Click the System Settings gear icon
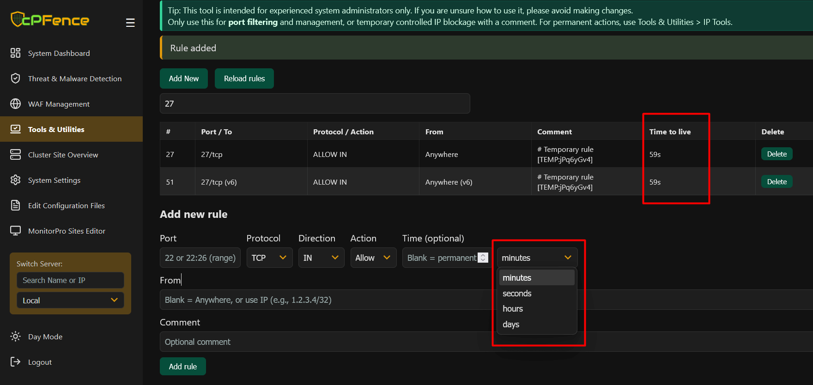Image resolution: width=813 pixels, height=385 pixels. (x=16, y=180)
